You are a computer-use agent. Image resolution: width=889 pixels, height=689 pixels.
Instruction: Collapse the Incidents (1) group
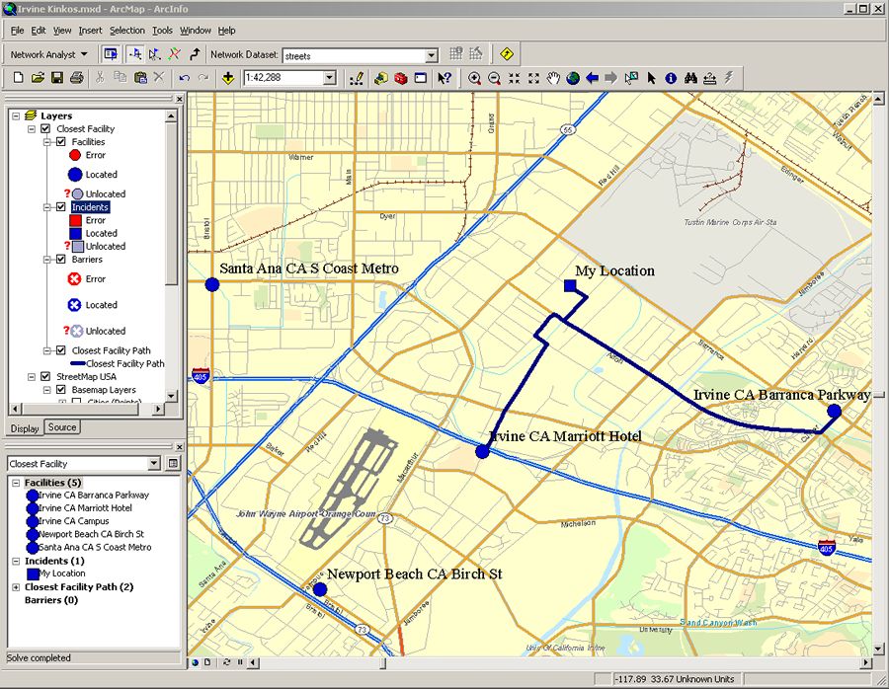click(16, 561)
